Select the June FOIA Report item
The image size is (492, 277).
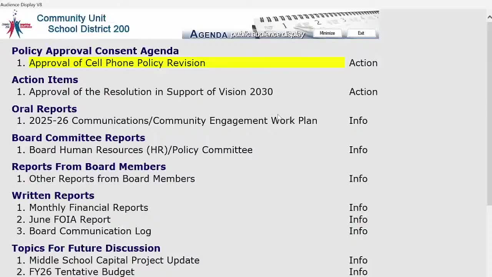point(70,220)
